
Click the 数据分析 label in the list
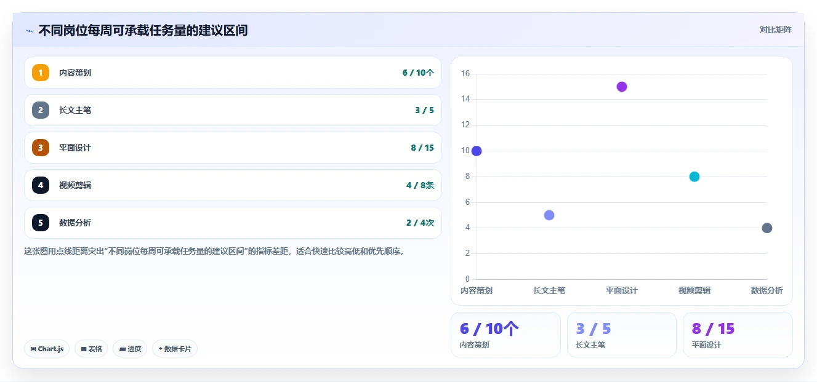pos(75,223)
